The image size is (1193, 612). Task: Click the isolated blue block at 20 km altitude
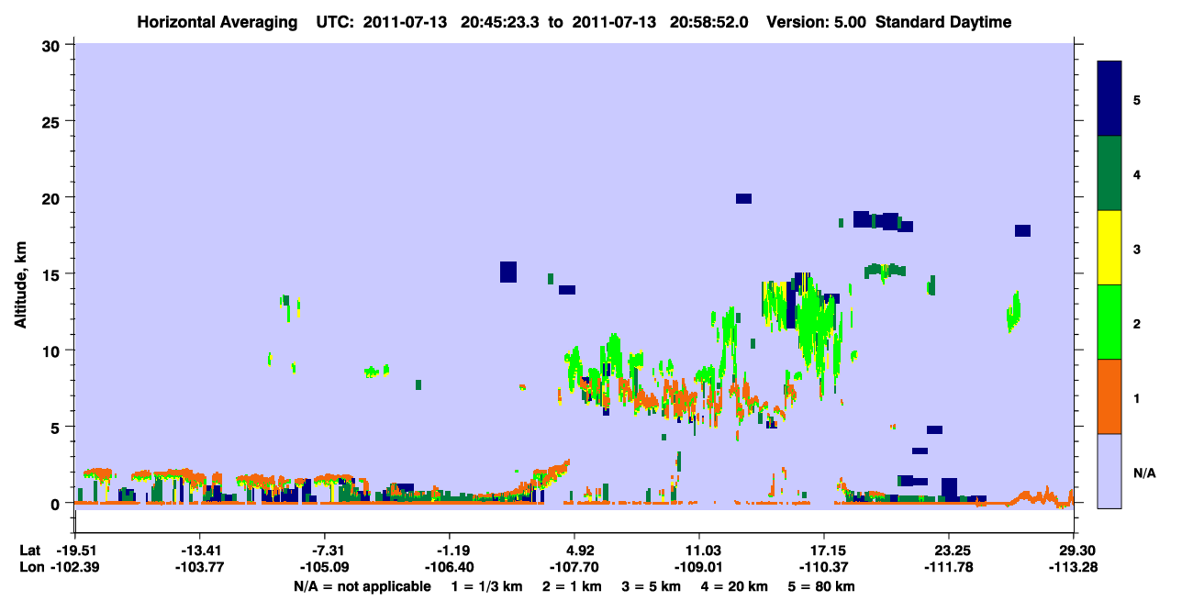(x=743, y=198)
